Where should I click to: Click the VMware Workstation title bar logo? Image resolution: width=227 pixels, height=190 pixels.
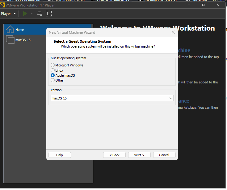[2, 5]
